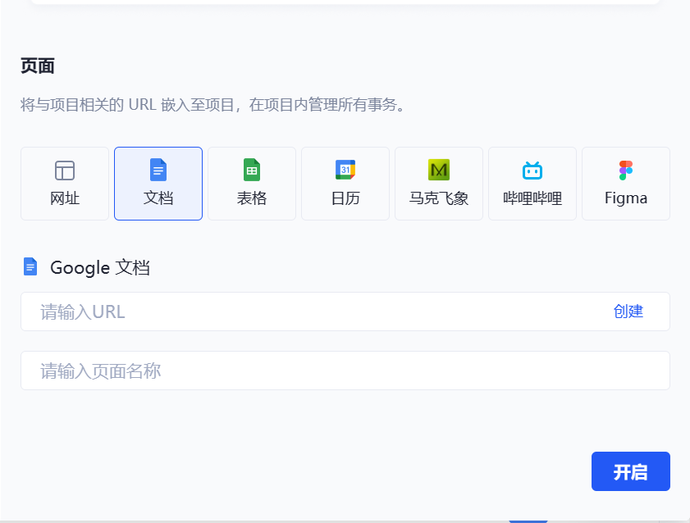The image size is (690, 523).
Task: Click the Google 文档 heading text
Action: [100, 267]
